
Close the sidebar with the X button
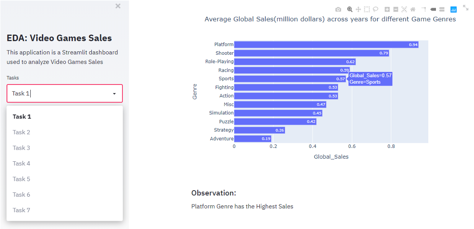click(x=118, y=6)
